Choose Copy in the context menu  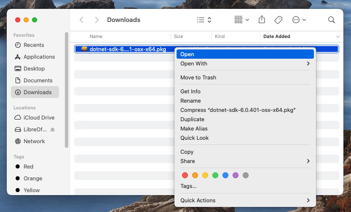tap(245, 152)
